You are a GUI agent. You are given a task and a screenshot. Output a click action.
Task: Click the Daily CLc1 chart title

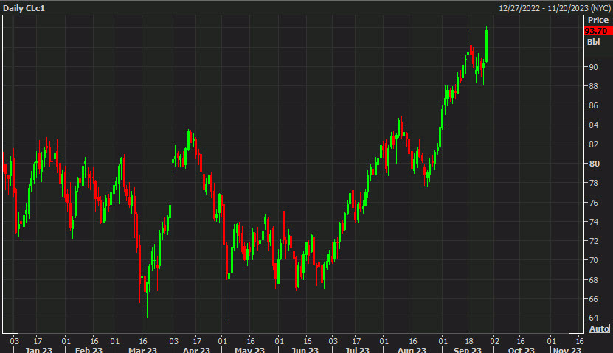pyautogui.click(x=24, y=8)
